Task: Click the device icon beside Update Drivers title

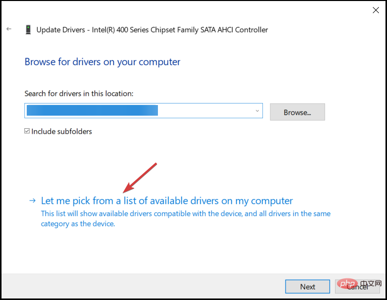Action: (x=28, y=30)
